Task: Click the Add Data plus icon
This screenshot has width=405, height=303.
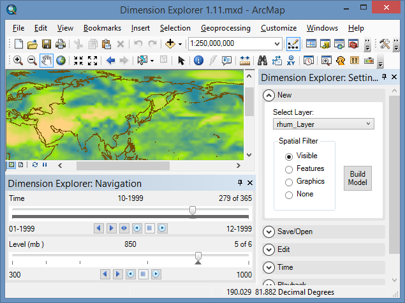Action: coord(170,44)
